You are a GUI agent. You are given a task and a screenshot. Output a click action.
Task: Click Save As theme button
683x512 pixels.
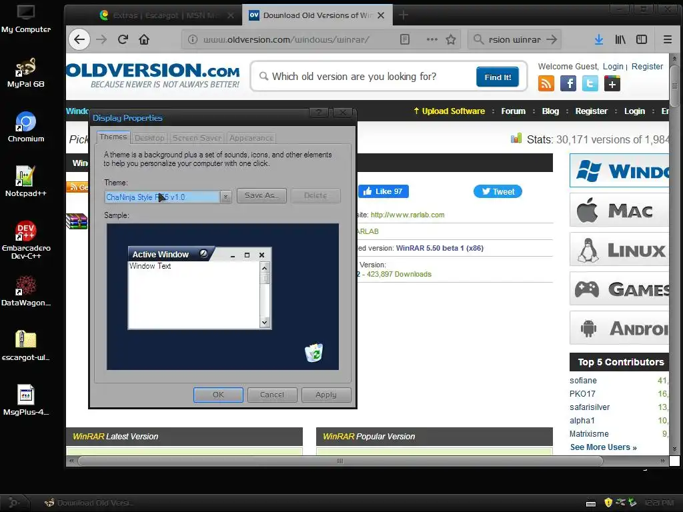261,195
